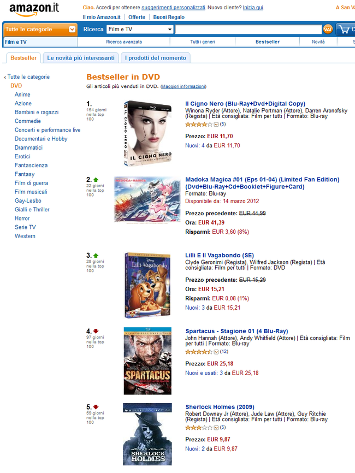Click inside the search text field
The height and width of the screenshot is (473, 355).
tap(248, 29)
